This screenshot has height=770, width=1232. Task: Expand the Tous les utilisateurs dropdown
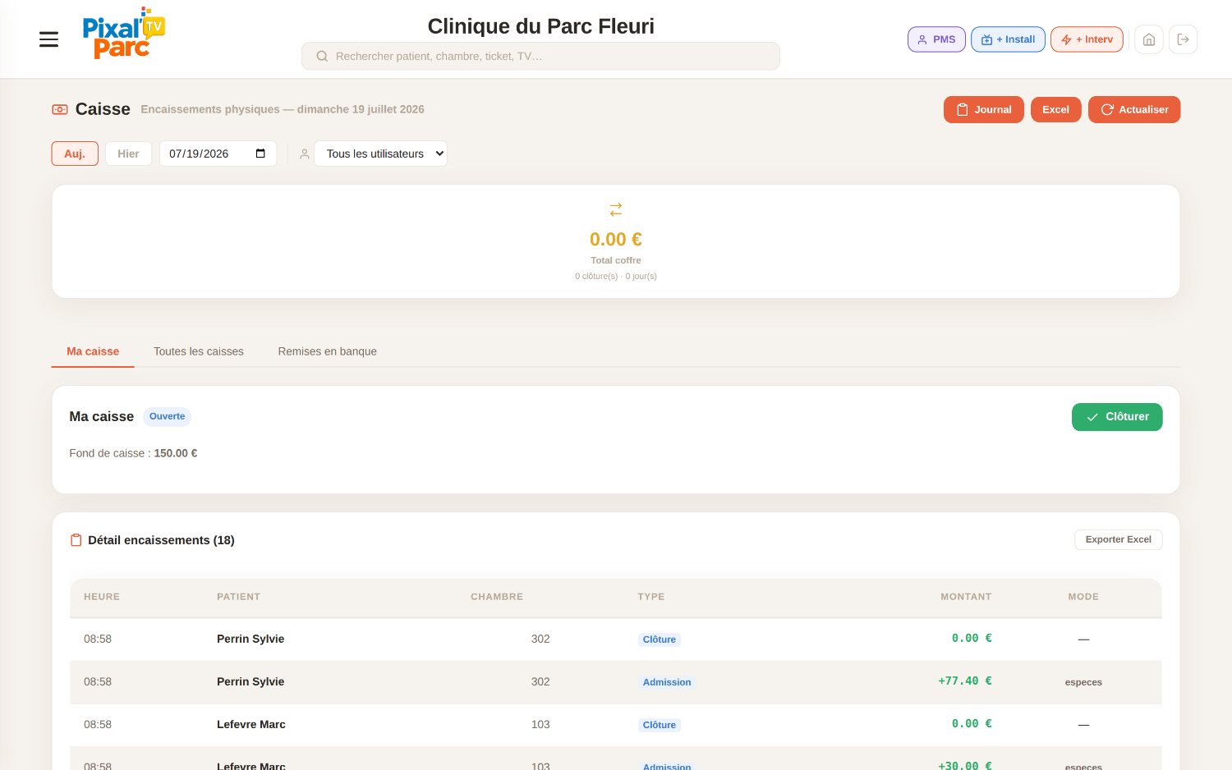pos(381,154)
